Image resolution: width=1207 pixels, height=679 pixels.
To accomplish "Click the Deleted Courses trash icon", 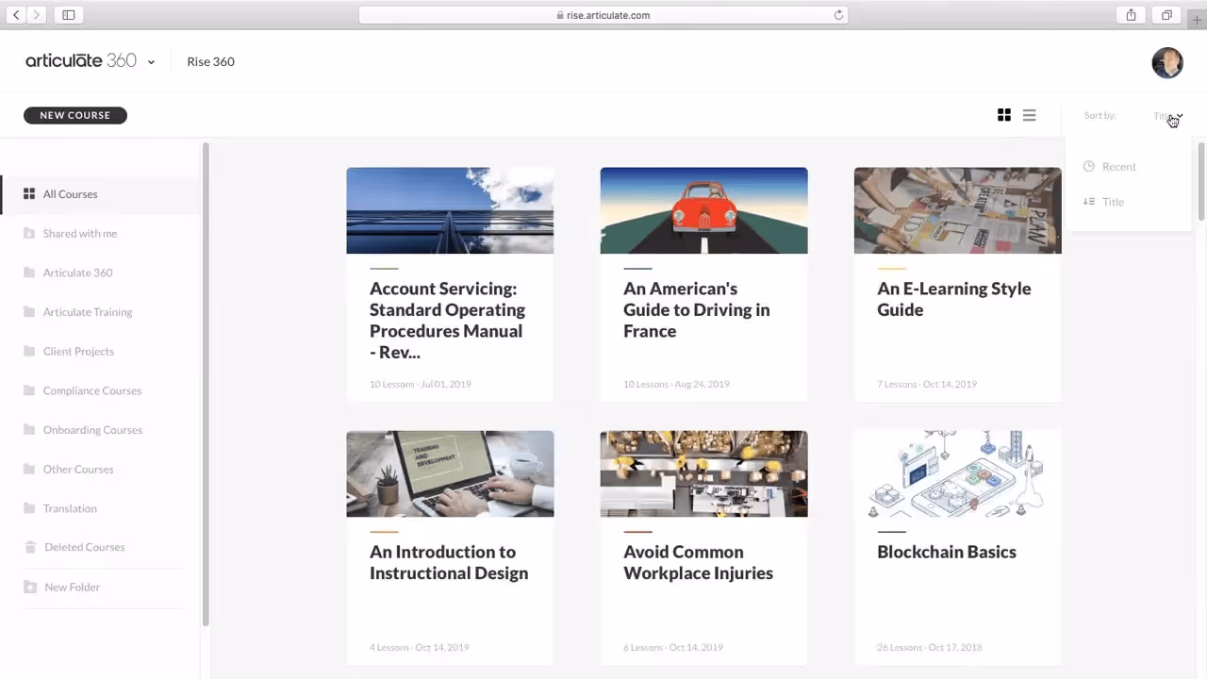I will pos(29,547).
